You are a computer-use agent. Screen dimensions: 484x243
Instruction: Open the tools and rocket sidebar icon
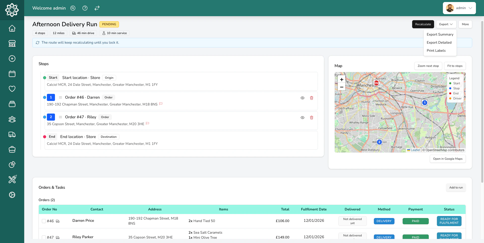tap(12, 179)
